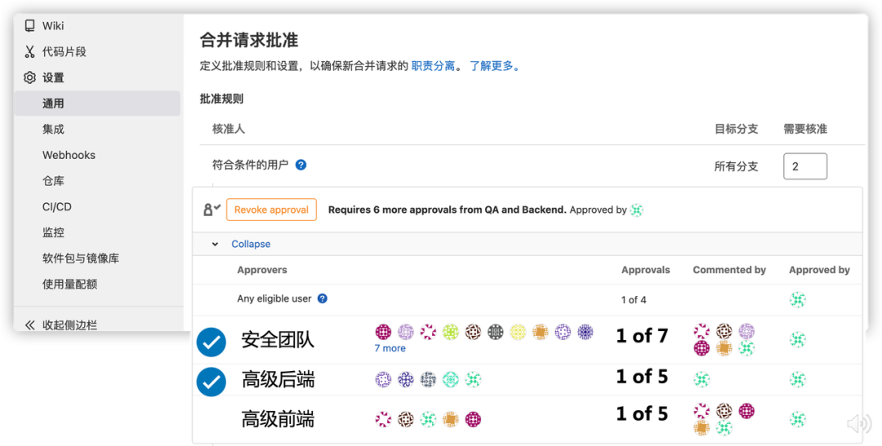
Task: Click orange avatar in 高级前端 approvers
Action: pyautogui.click(x=451, y=419)
